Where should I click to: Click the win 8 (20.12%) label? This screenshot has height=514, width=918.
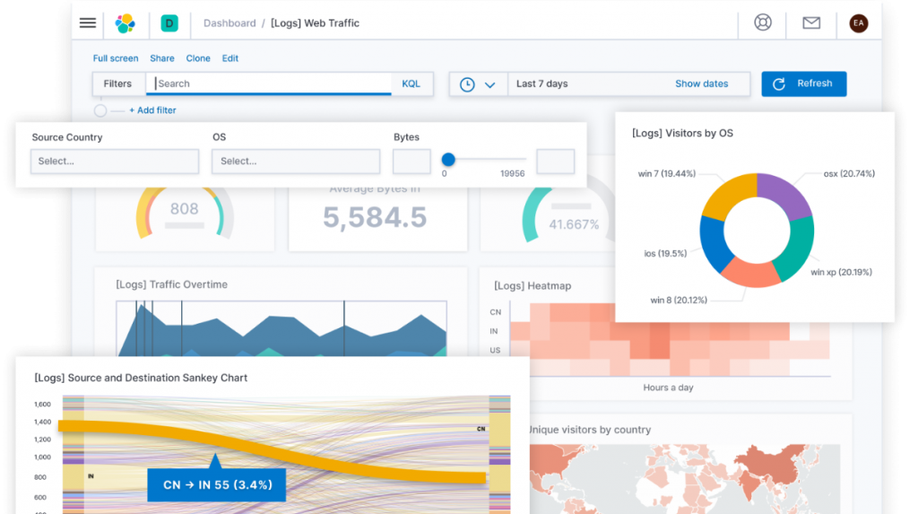pyautogui.click(x=679, y=301)
